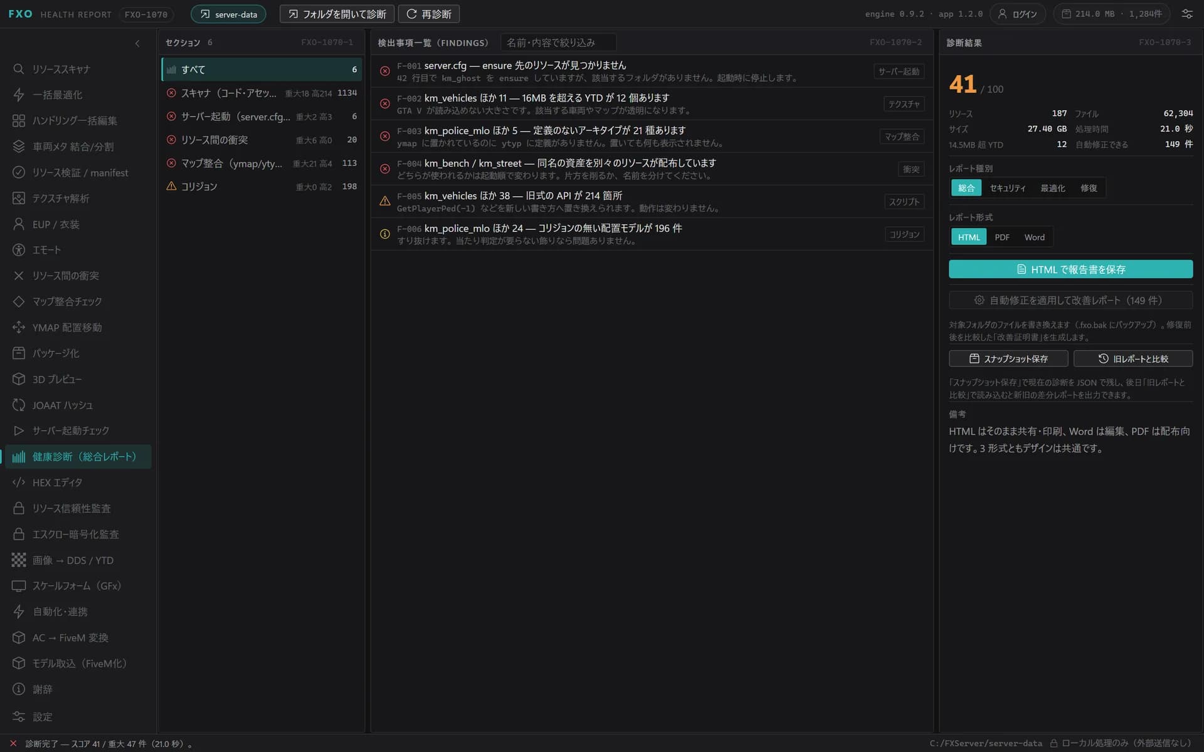
Task: Choose Word report format
Action: tap(1035, 237)
